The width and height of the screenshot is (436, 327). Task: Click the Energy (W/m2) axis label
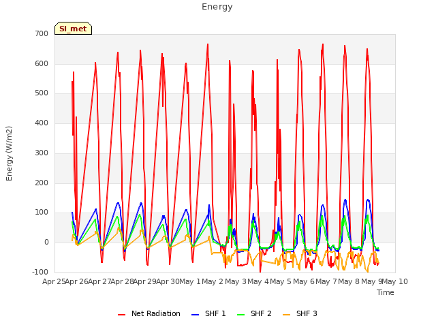pos(9,153)
